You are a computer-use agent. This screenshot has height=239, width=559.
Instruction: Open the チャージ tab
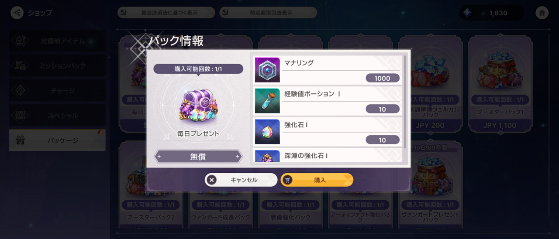click(x=57, y=91)
